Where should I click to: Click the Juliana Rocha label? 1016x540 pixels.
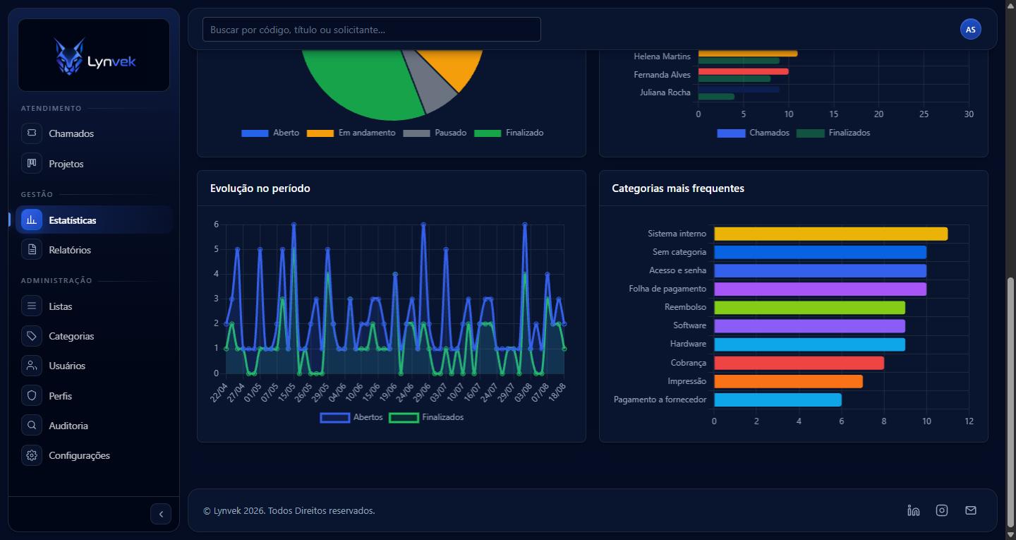[x=665, y=92]
